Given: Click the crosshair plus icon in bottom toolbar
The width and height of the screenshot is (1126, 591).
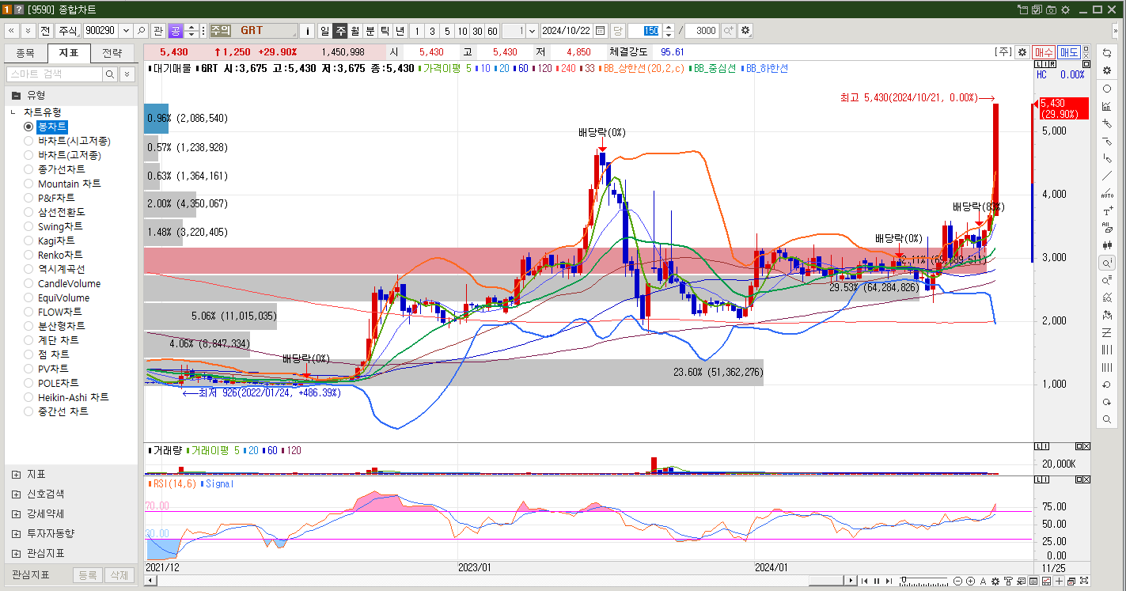Looking at the screenshot, I should click(x=1059, y=582).
